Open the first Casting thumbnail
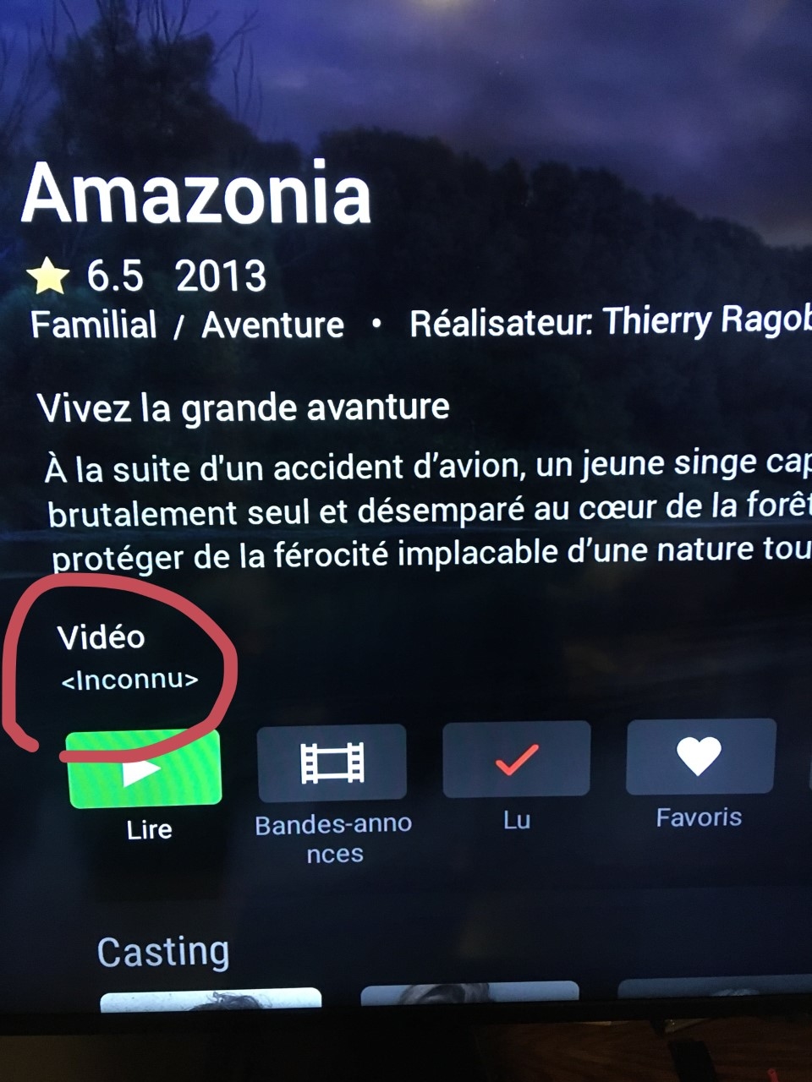Screen dimensions: 812x1082 211,999
